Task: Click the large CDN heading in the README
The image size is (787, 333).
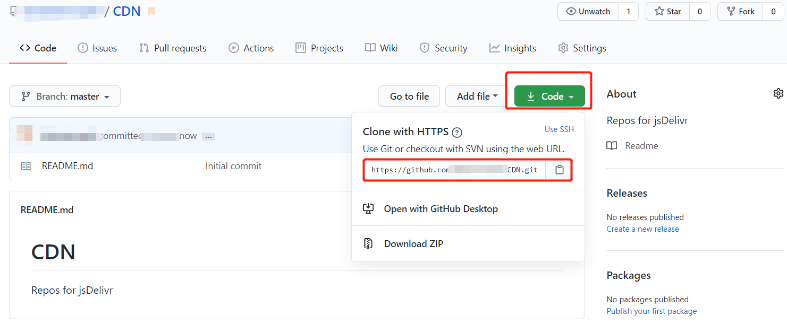Action: click(x=53, y=252)
